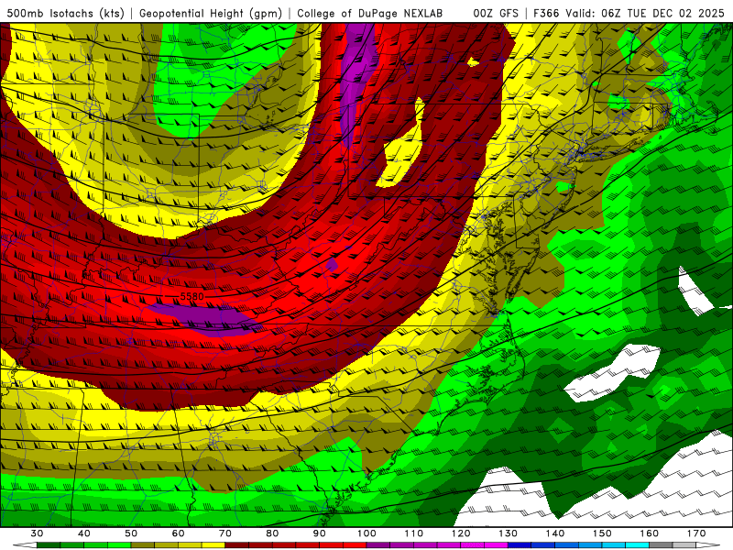Screen dimensions: 733x550
Task: Click the 'F366 Valid: 06Z TUE DEC 02 2025' text
Action: pos(629,14)
